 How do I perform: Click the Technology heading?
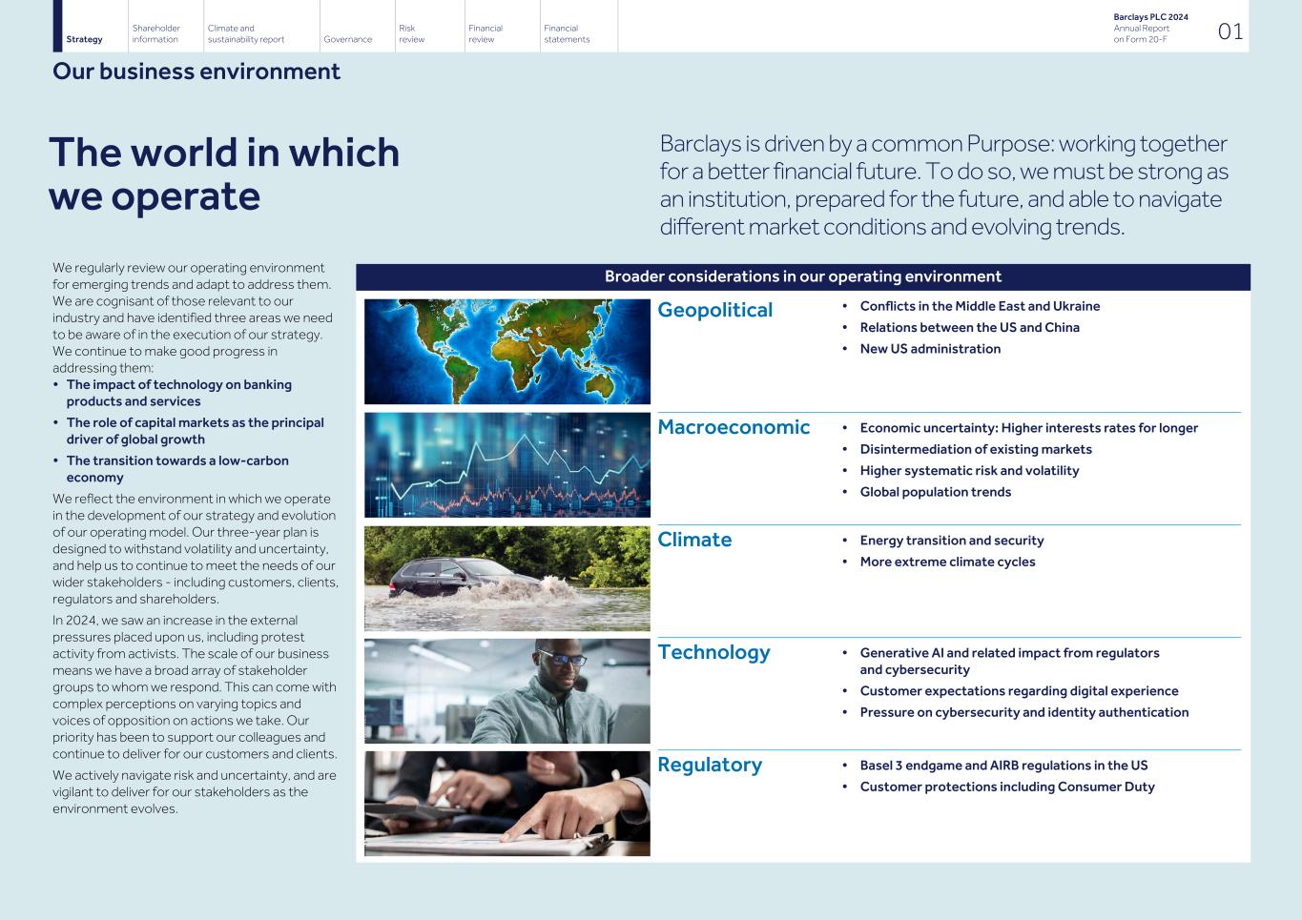pos(713,652)
